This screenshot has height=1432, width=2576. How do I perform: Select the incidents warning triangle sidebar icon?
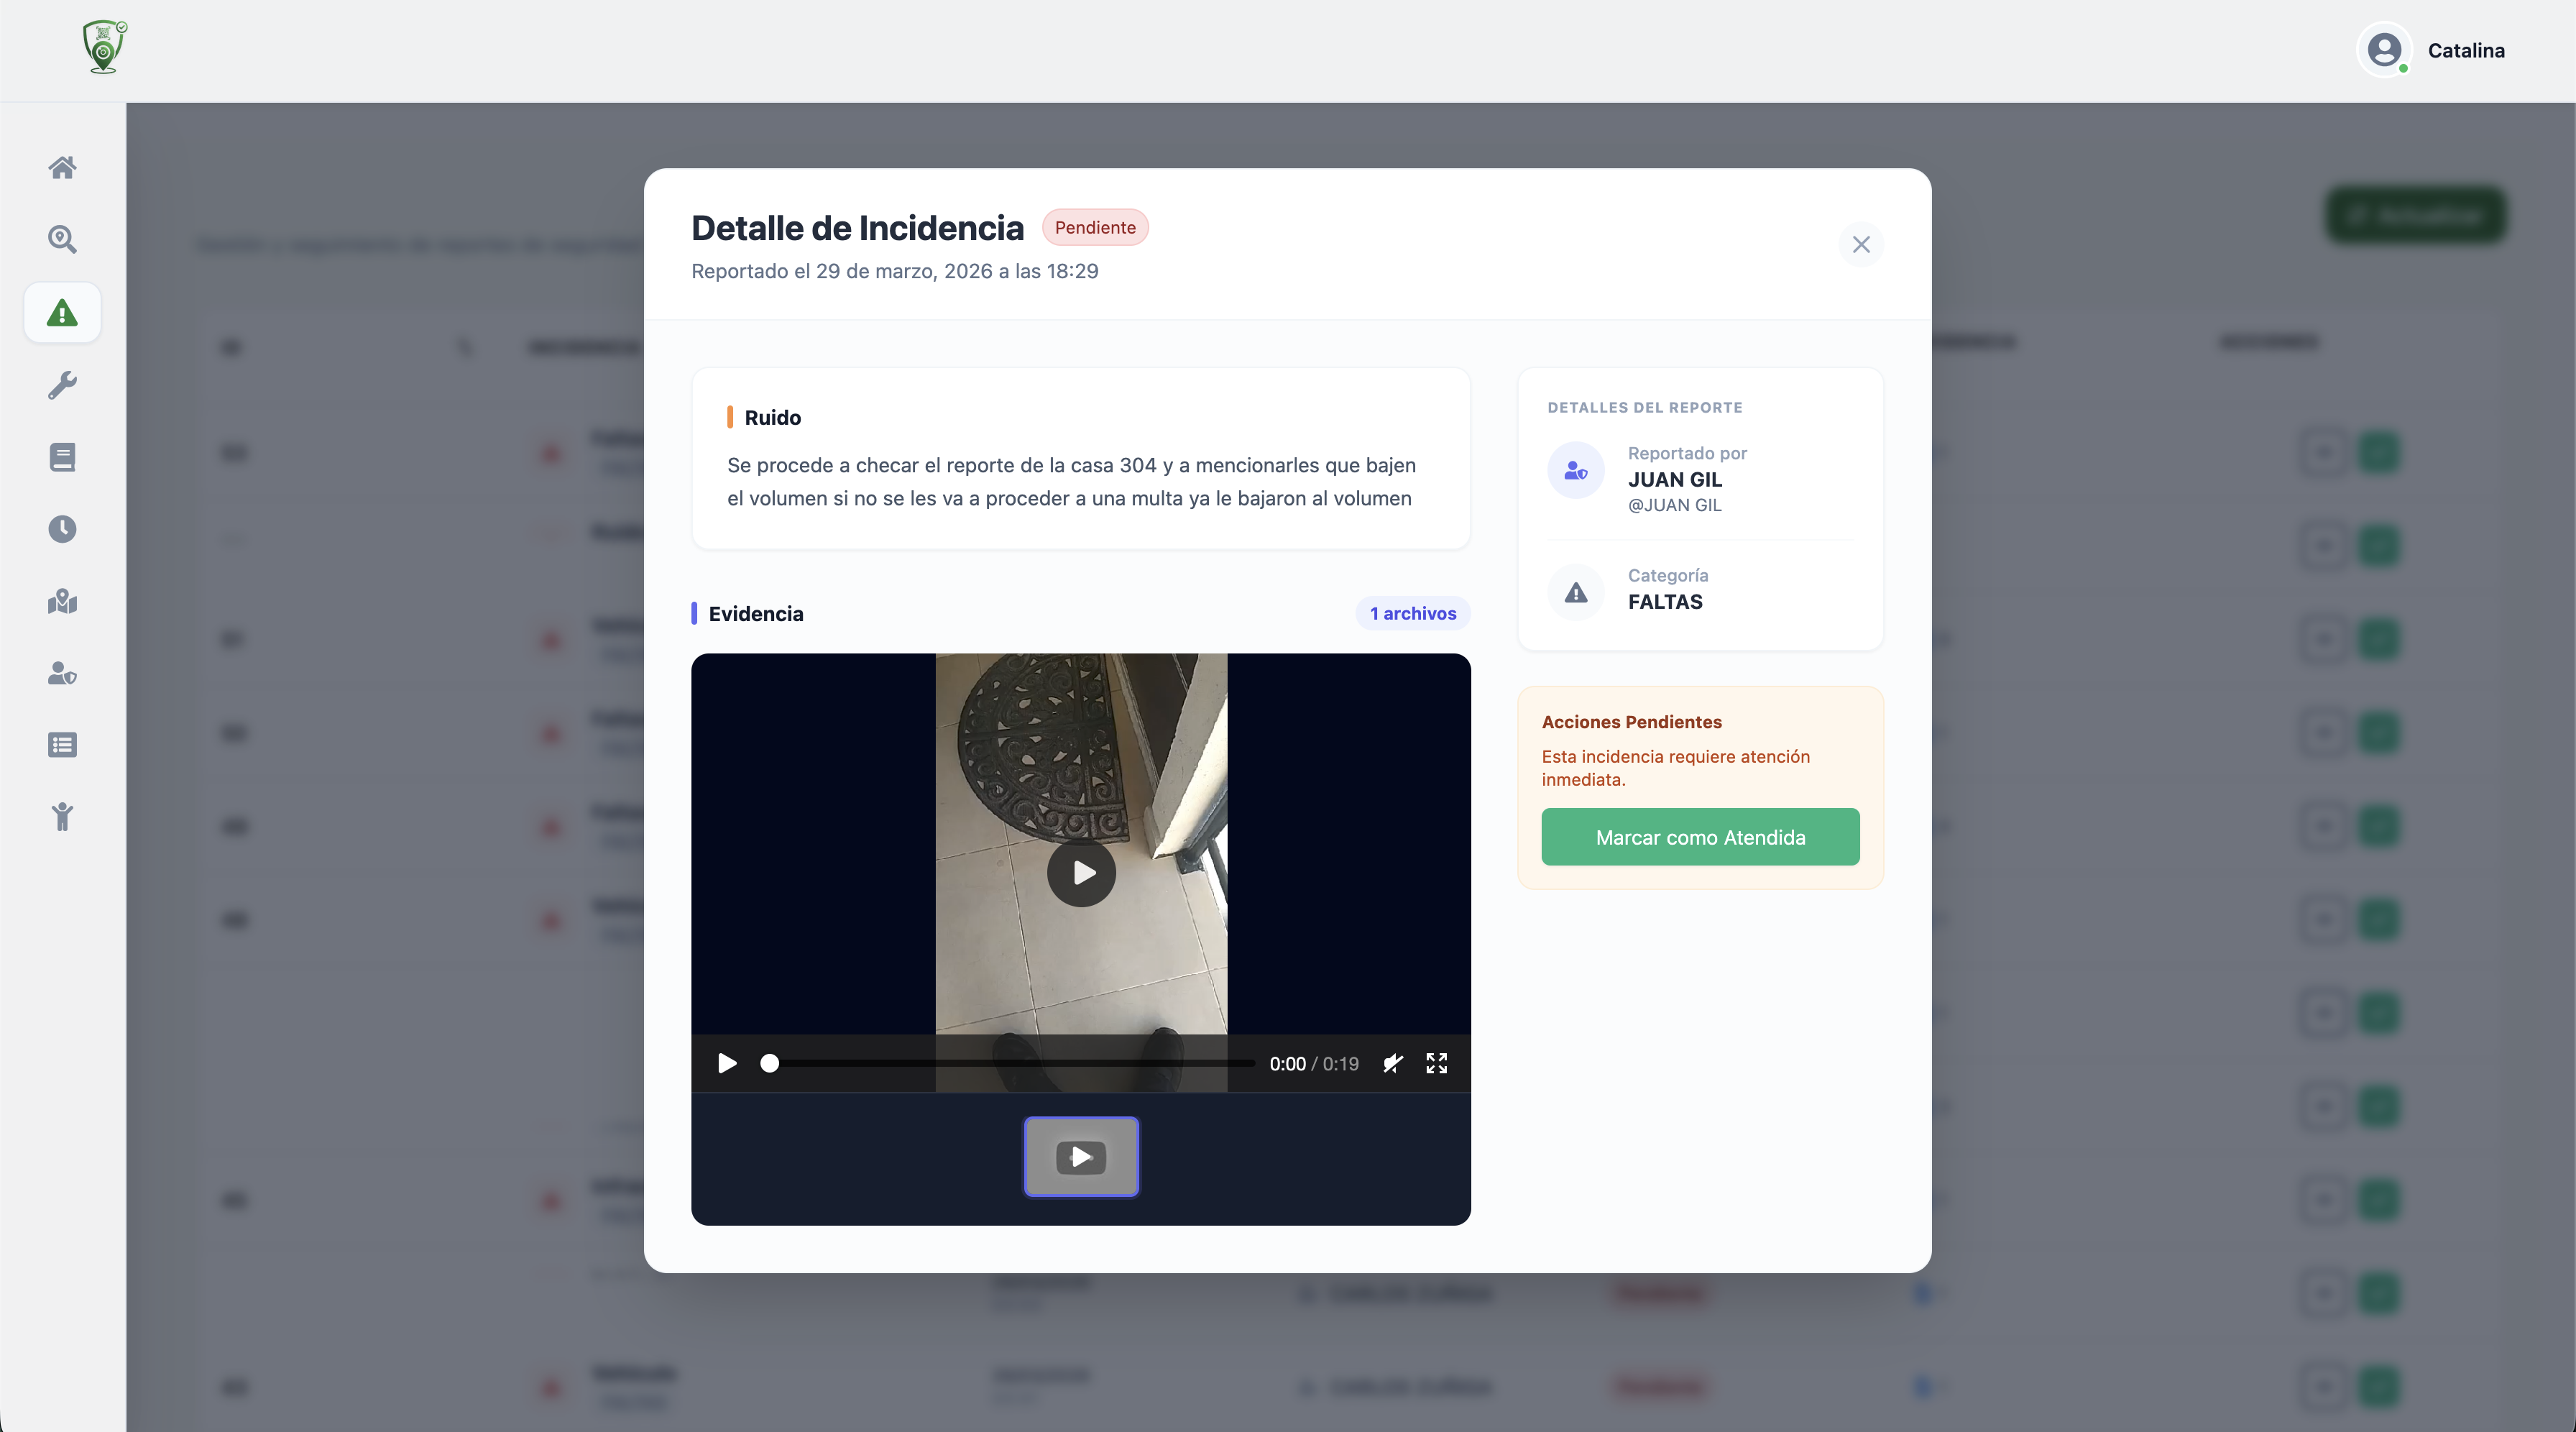62,313
